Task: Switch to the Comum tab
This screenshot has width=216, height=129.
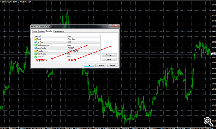Action: 42,32
